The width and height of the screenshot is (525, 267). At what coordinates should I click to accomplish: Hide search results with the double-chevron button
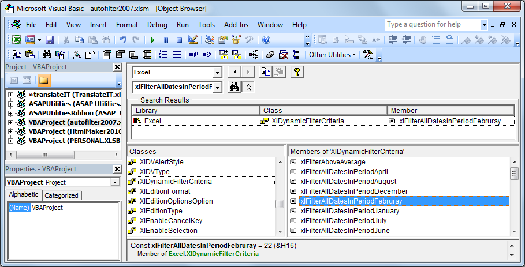click(x=248, y=87)
